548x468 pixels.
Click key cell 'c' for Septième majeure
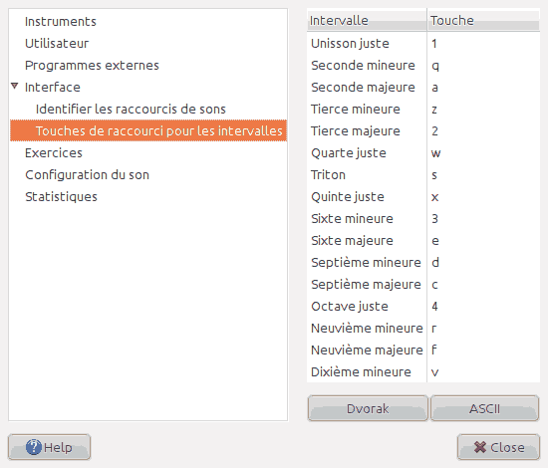coord(483,285)
